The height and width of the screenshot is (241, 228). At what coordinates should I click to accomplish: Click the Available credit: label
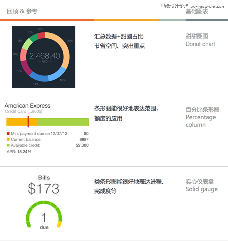click(x=26, y=145)
